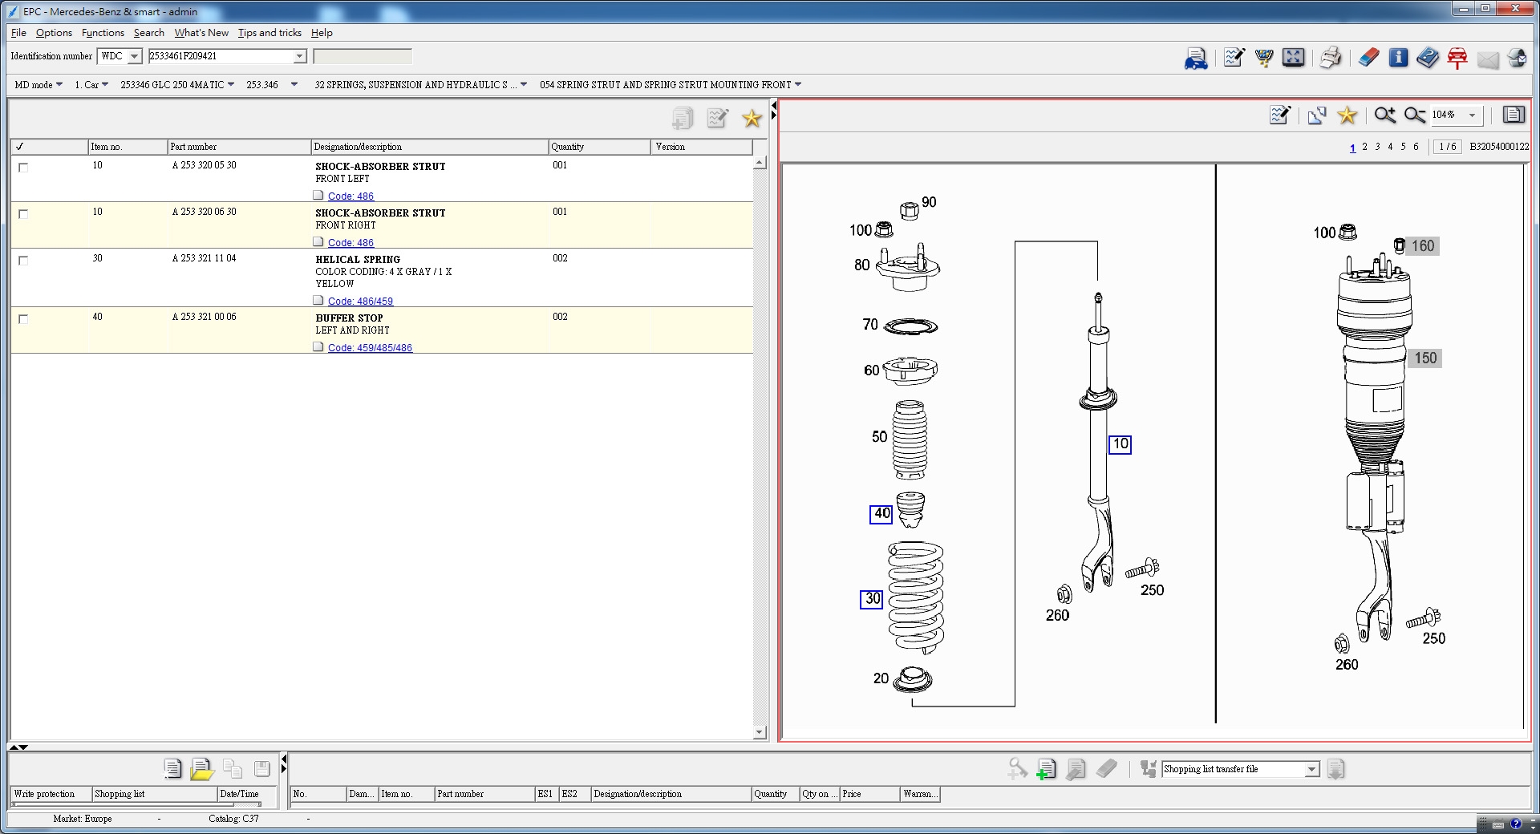
Task: Tick the buffer stop row checkbox
Action: tap(23, 319)
